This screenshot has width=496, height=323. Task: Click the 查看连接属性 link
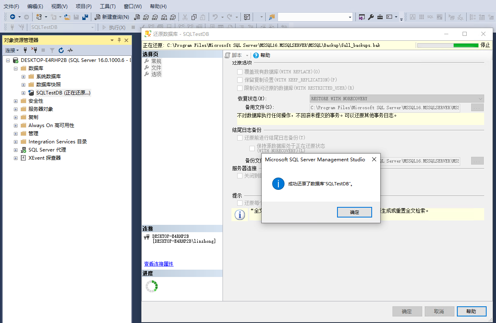[x=159, y=264]
